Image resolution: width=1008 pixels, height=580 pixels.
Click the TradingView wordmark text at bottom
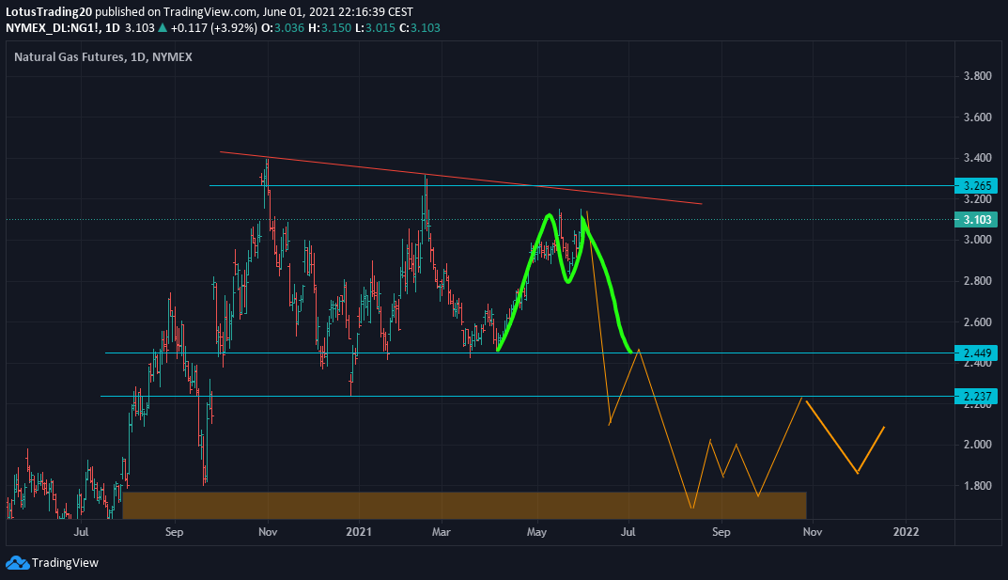65,563
